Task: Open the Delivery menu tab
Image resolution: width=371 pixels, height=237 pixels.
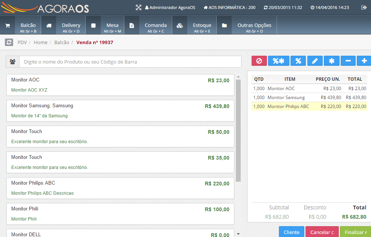Action: 71,25
